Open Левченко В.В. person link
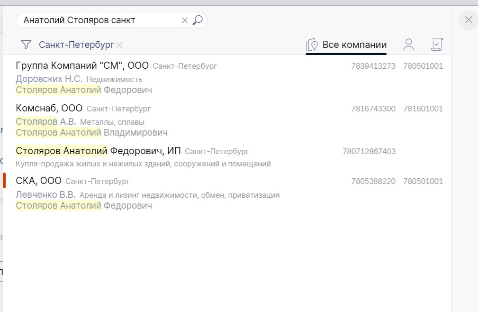The height and width of the screenshot is (312, 478). tap(45, 194)
